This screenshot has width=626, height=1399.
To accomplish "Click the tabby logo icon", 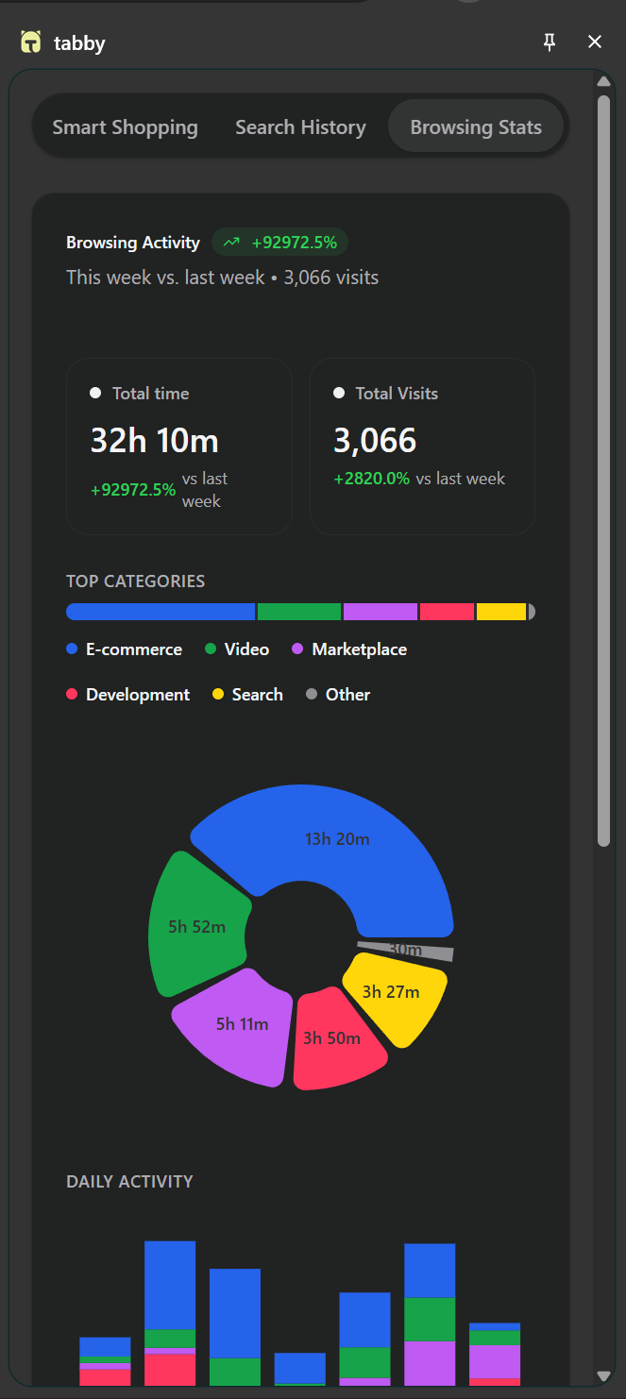I will (x=31, y=42).
